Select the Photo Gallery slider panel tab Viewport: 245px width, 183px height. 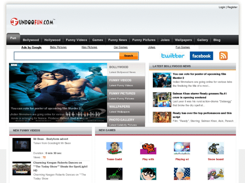126,121
